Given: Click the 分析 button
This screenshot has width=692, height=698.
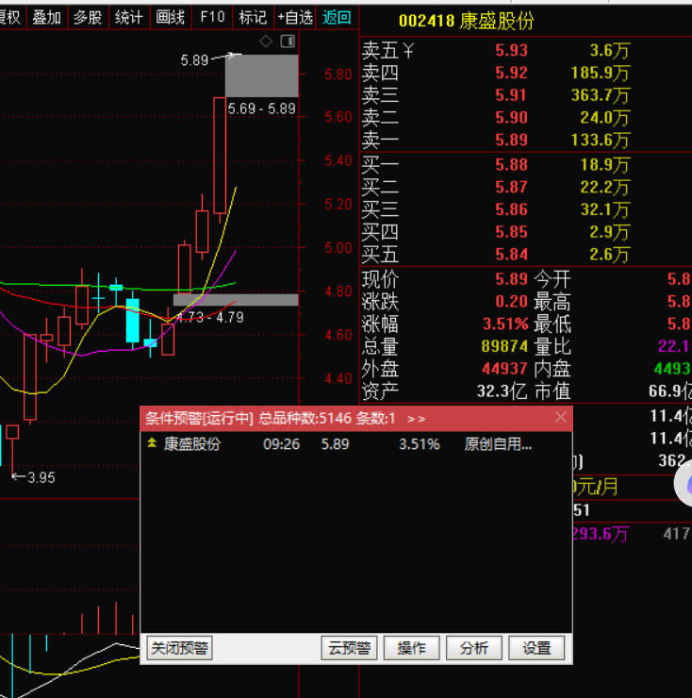Looking at the screenshot, I should 474,648.
